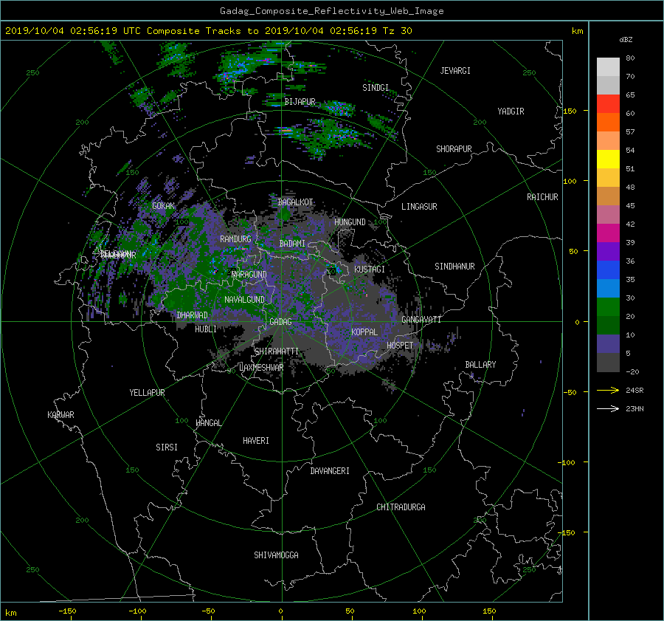Click the BADAMI city label
This screenshot has width=664, height=621.
click(x=292, y=244)
